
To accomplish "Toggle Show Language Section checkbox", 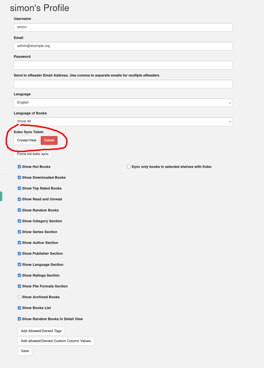I will click(19, 265).
